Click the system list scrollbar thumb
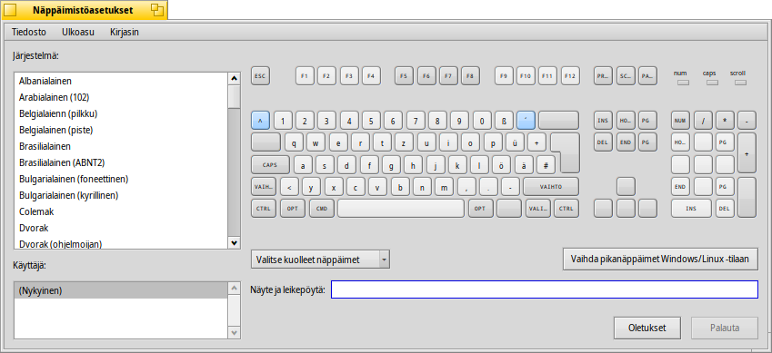 point(235,96)
